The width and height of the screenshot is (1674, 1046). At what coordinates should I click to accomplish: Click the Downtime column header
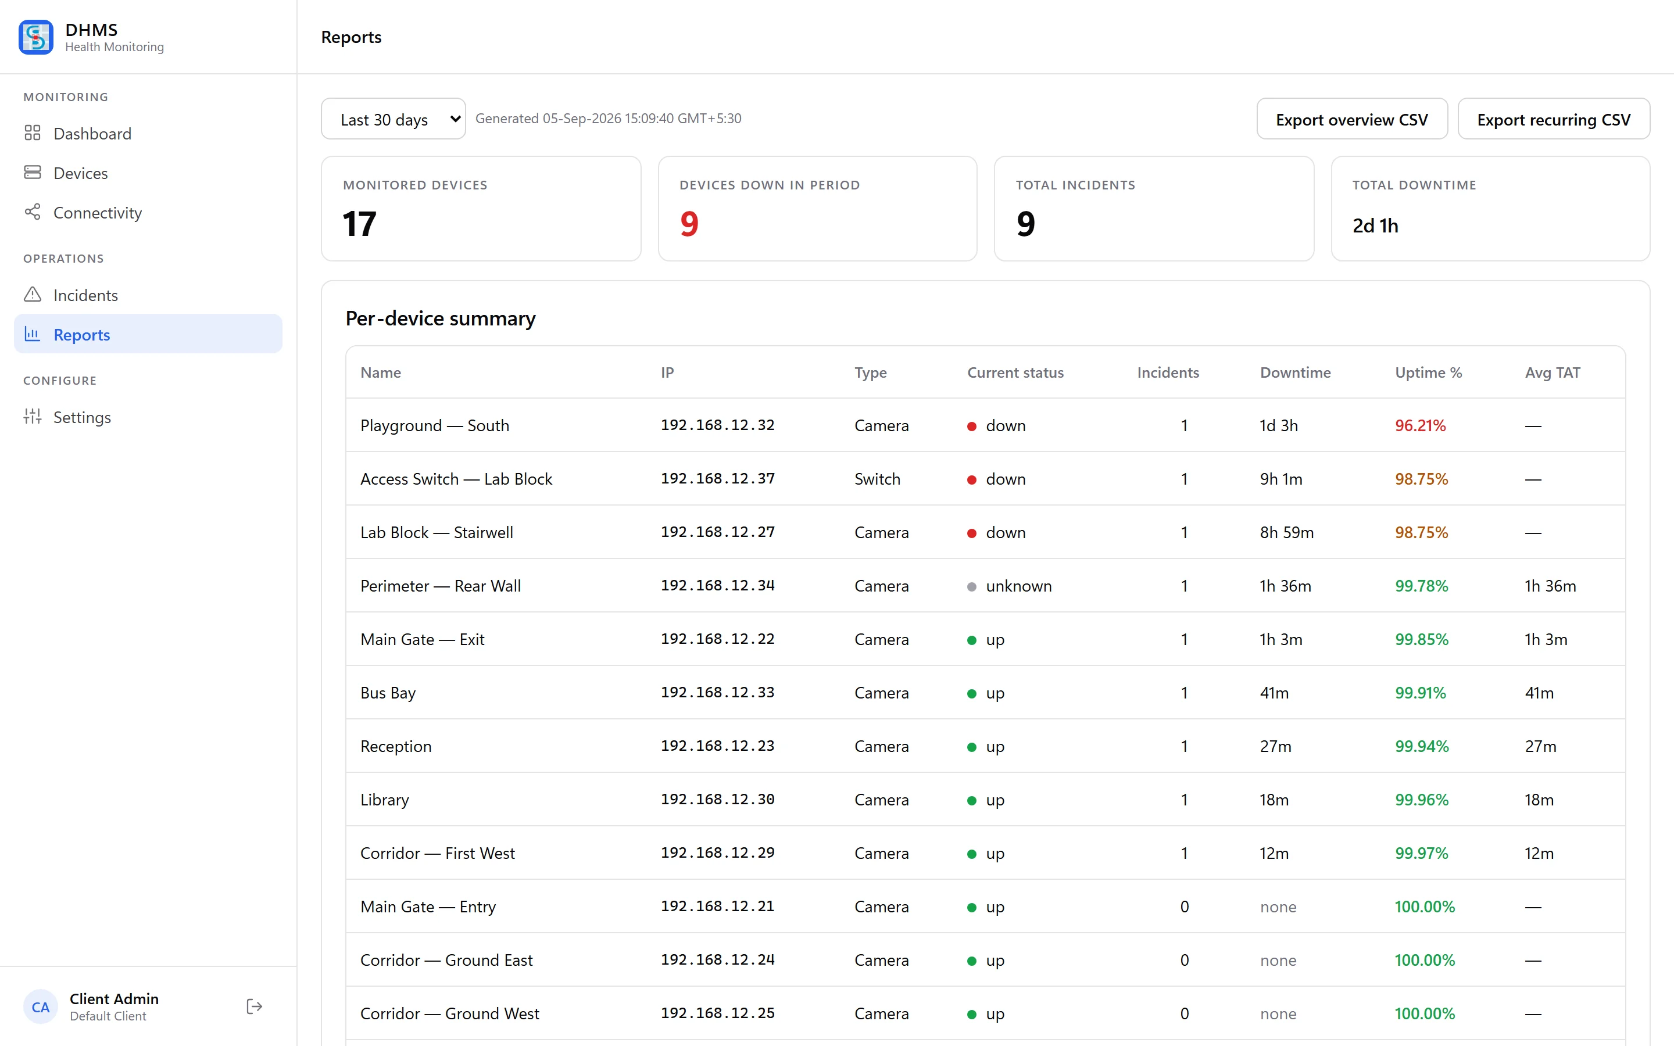coord(1295,372)
